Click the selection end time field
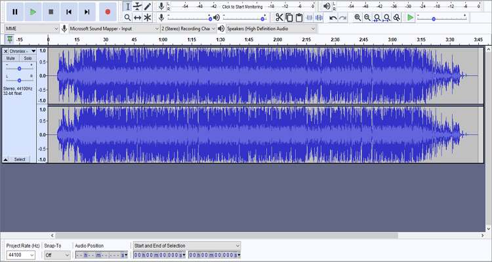492x262 pixels. coord(215,255)
